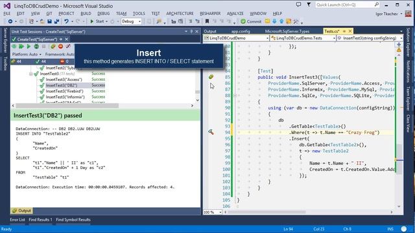Viewport: 415px width, 233px height.
Task: Click the red Remove Tests icon
Action: pos(60,47)
